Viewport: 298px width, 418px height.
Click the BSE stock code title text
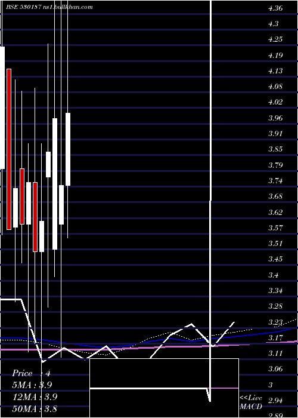click(x=23, y=7)
